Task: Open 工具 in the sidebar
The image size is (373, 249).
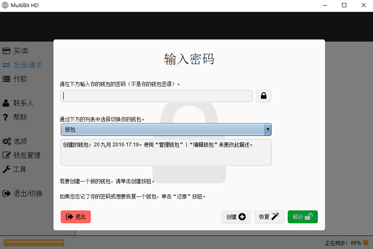Action: [x=14, y=169]
